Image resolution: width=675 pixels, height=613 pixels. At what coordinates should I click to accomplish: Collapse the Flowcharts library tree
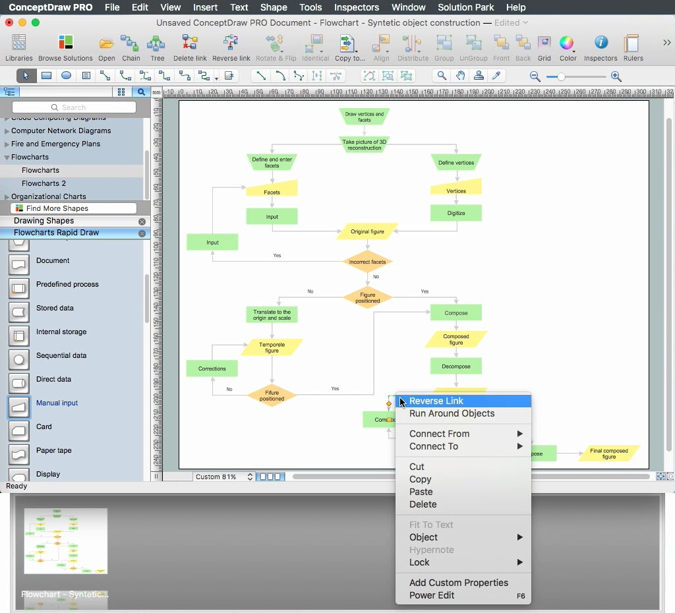[x=7, y=158]
